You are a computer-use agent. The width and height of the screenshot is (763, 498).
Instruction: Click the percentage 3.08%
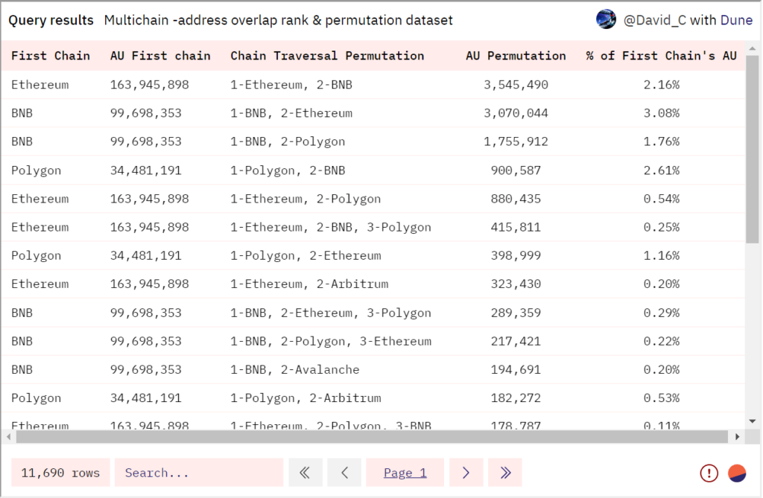662,113
